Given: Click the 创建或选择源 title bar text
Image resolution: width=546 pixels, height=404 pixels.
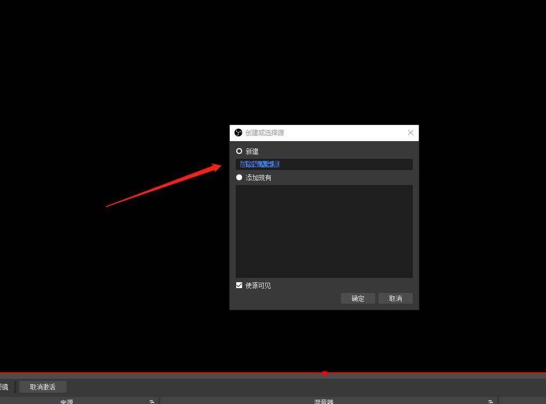Looking at the screenshot, I should pyautogui.click(x=265, y=133).
